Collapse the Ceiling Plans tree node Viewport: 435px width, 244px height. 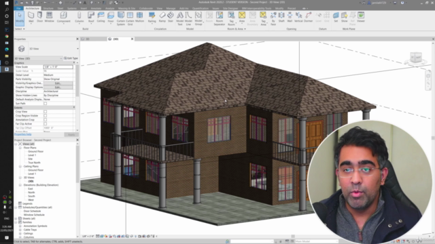coord(20,166)
